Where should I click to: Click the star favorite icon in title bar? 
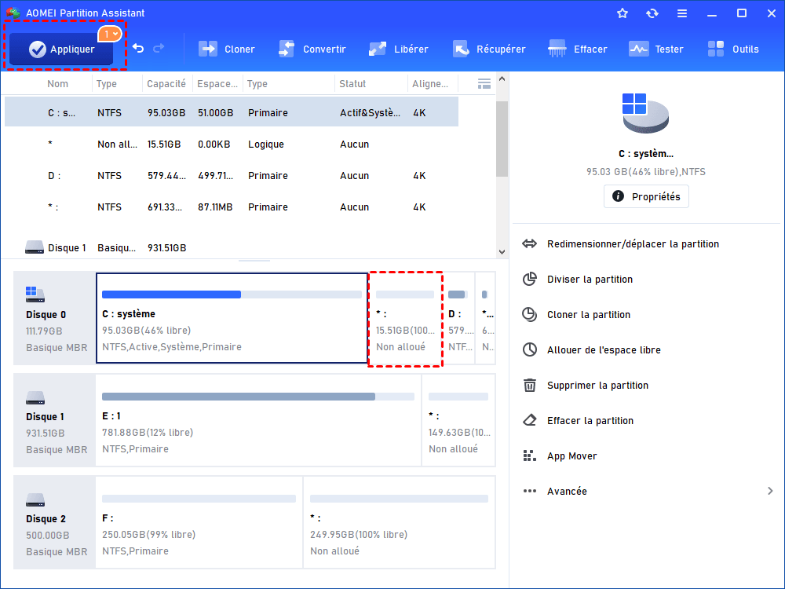tap(623, 13)
